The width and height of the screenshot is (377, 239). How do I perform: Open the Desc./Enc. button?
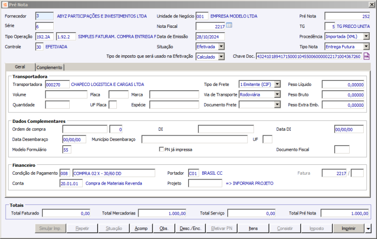(190, 229)
